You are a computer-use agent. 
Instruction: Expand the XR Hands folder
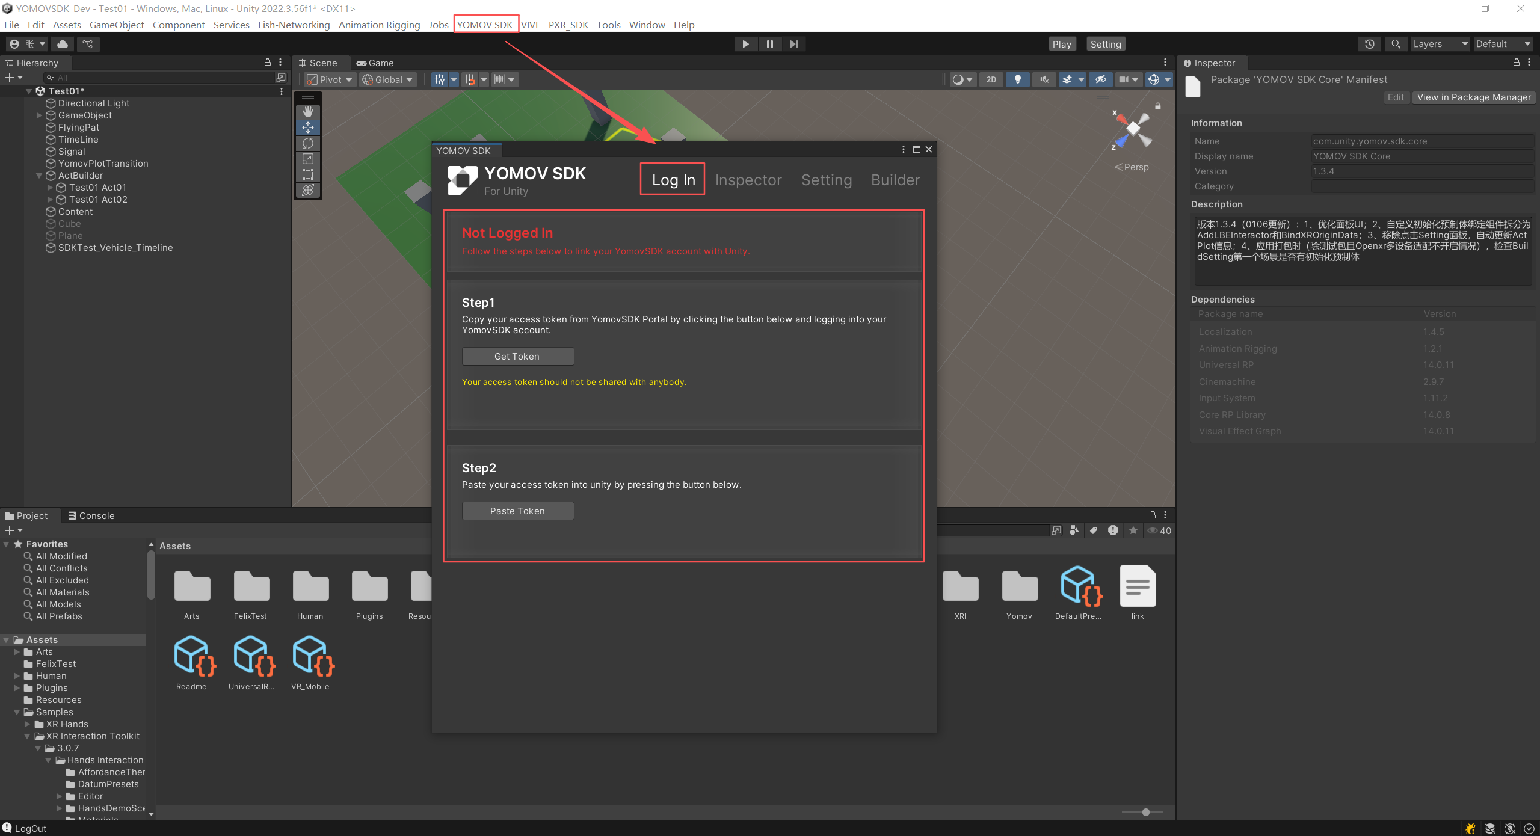28,724
